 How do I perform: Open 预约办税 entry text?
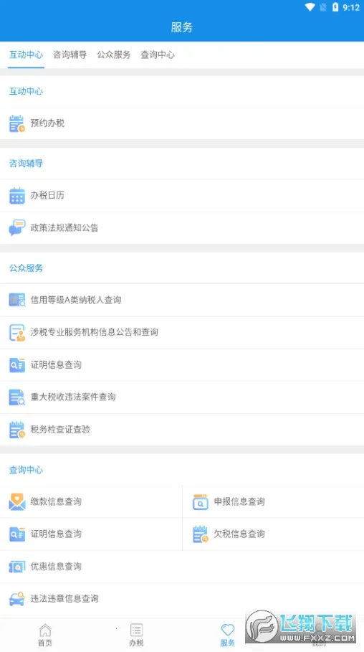click(x=48, y=123)
